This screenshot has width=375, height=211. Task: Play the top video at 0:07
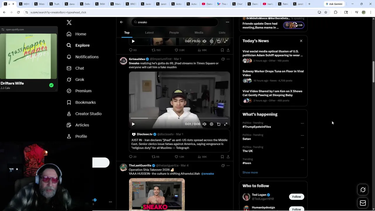133,41
